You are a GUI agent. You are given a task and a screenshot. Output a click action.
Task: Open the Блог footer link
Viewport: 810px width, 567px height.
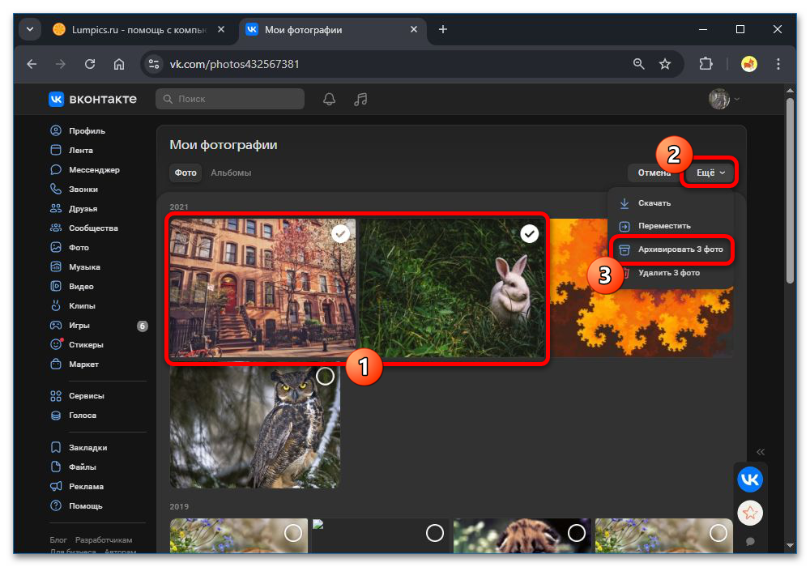[58, 539]
